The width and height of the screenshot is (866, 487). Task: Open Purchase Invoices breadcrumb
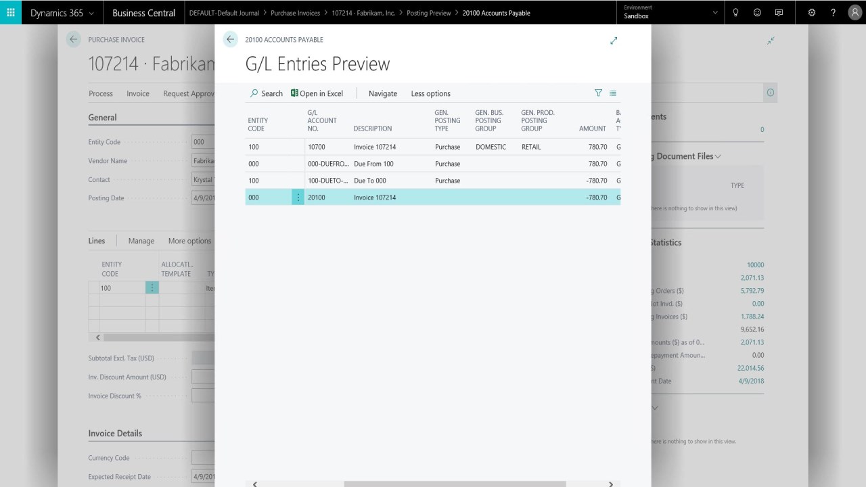pyautogui.click(x=296, y=13)
